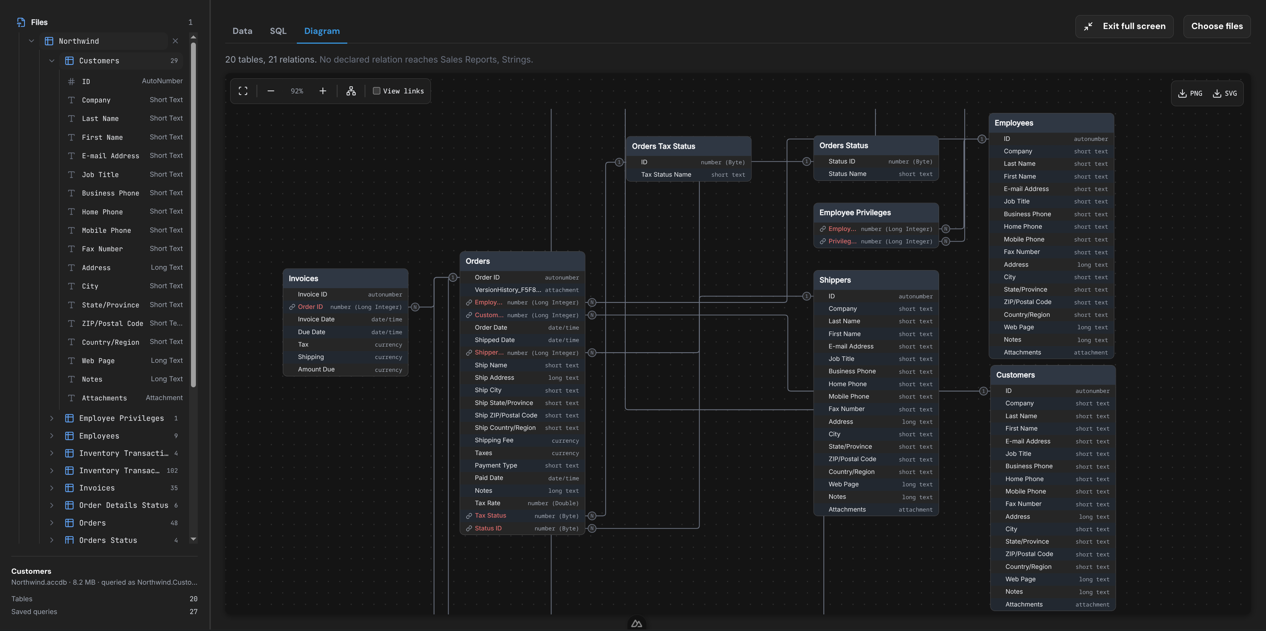Click the link icon beside Shipper field in Orders
Image resolution: width=1266 pixels, height=631 pixels.
coord(469,352)
